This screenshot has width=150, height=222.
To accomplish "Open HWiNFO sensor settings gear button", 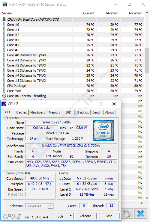I will (x=127, y=213).
